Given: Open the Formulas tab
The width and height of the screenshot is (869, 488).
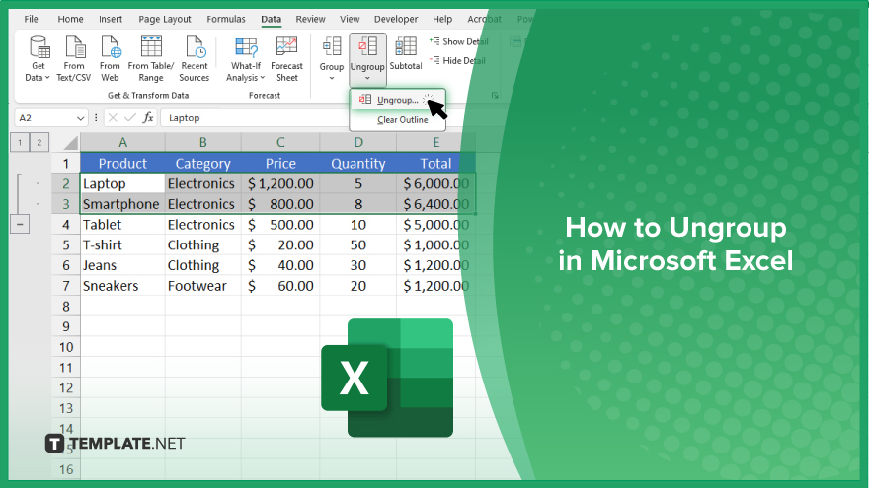Looking at the screenshot, I should pyautogui.click(x=226, y=19).
